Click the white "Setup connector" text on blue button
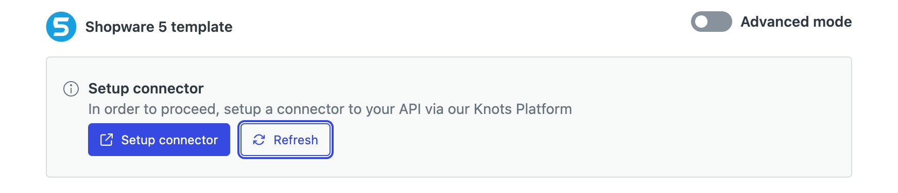The width and height of the screenshot is (898, 193). [169, 140]
